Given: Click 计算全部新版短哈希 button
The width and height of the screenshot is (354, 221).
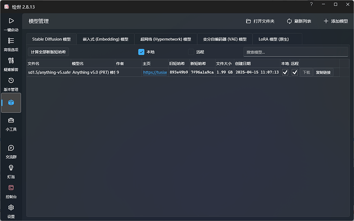Looking at the screenshot, I should tap(48, 52).
